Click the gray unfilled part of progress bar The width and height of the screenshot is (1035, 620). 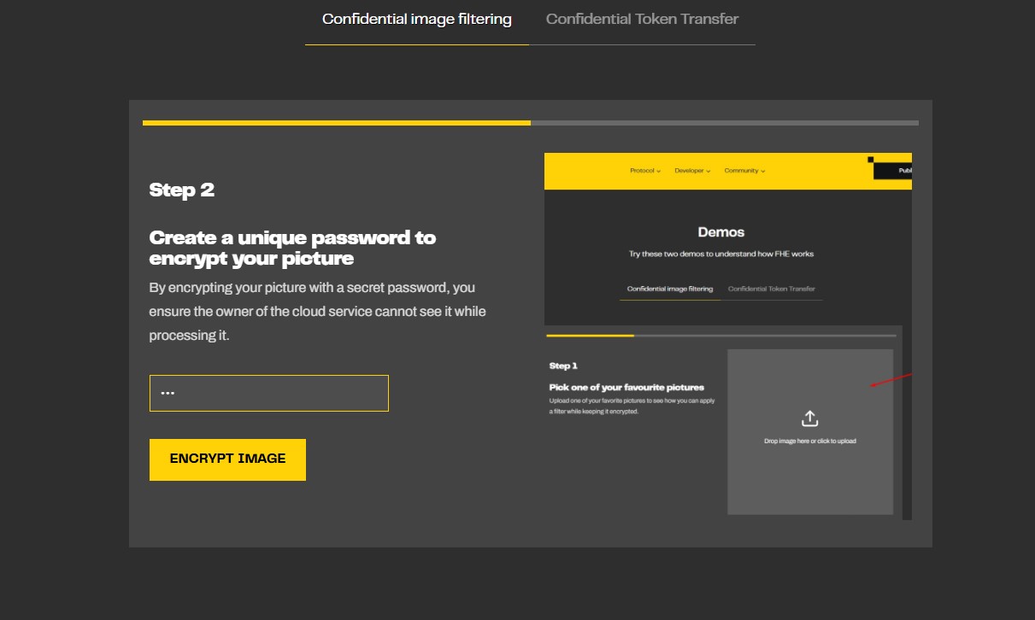click(724, 123)
